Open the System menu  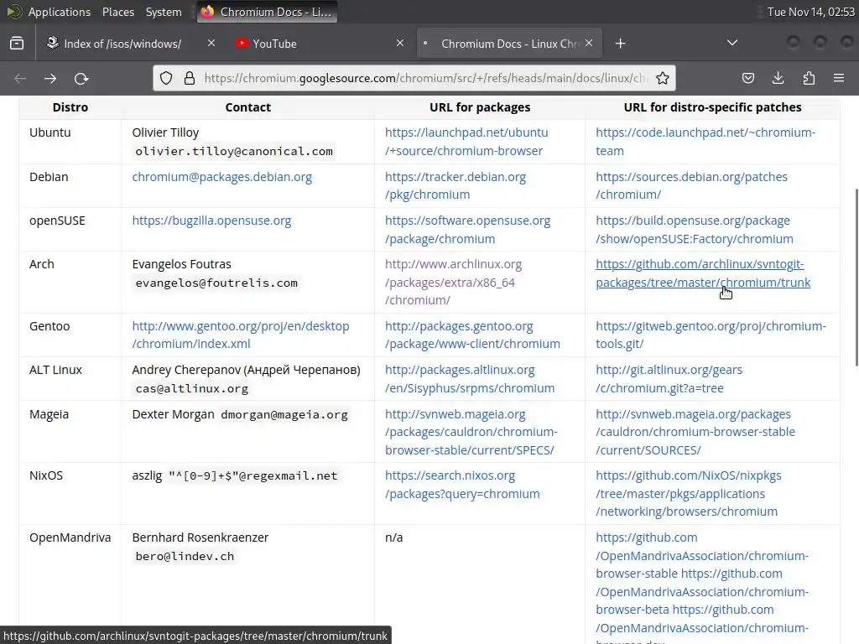click(x=164, y=12)
